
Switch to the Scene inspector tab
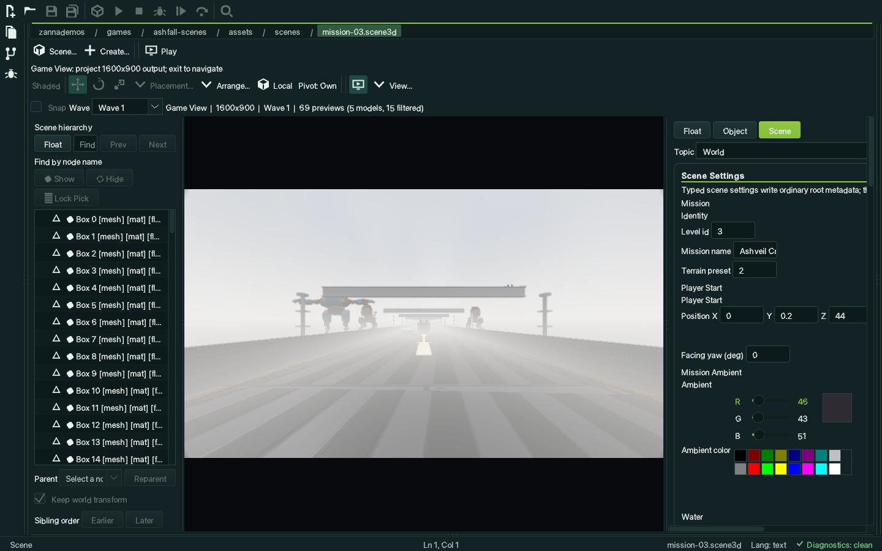(x=780, y=130)
